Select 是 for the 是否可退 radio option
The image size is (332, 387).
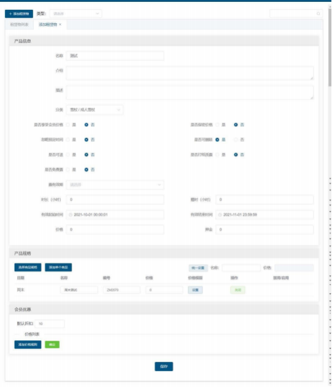68,155
